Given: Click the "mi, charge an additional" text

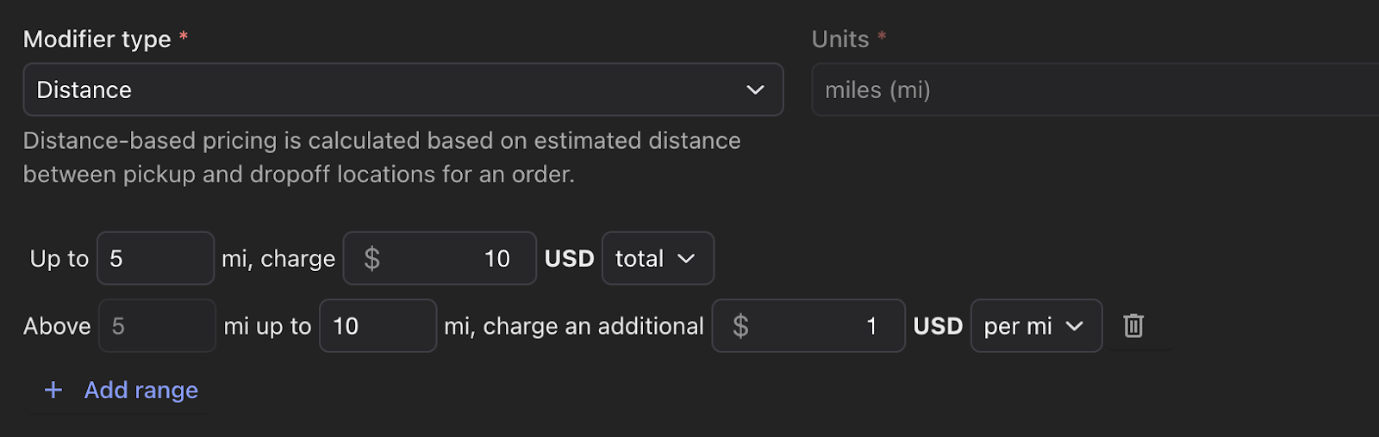Looking at the screenshot, I should tap(574, 326).
